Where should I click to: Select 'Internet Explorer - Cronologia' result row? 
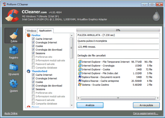(115, 66)
